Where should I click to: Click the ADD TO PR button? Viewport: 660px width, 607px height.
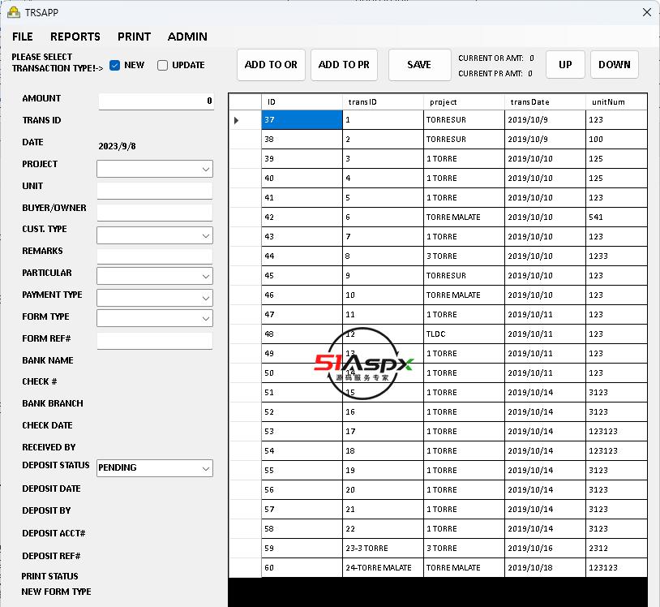344,65
